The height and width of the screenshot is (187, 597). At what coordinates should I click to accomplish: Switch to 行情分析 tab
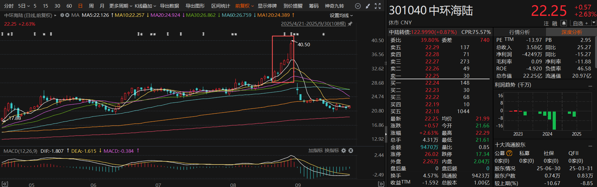click(x=519, y=32)
